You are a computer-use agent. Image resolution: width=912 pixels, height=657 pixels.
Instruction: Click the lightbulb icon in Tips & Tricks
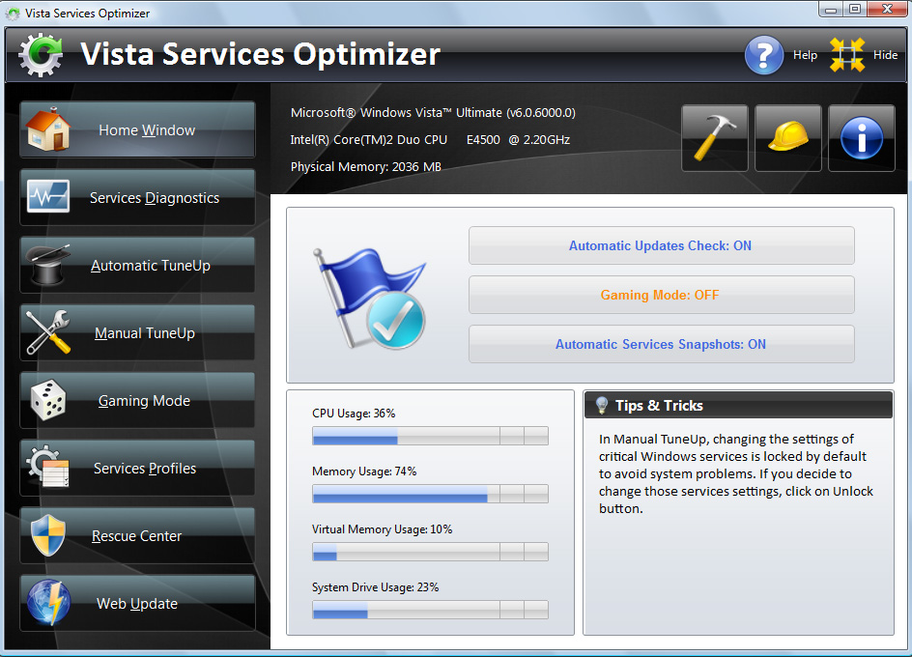pyautogui.click(x=602, y=405)
